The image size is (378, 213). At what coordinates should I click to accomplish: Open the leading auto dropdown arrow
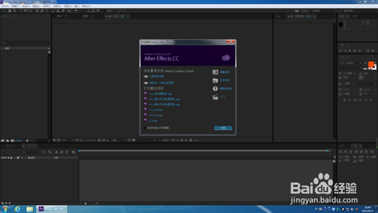(376, 73)
